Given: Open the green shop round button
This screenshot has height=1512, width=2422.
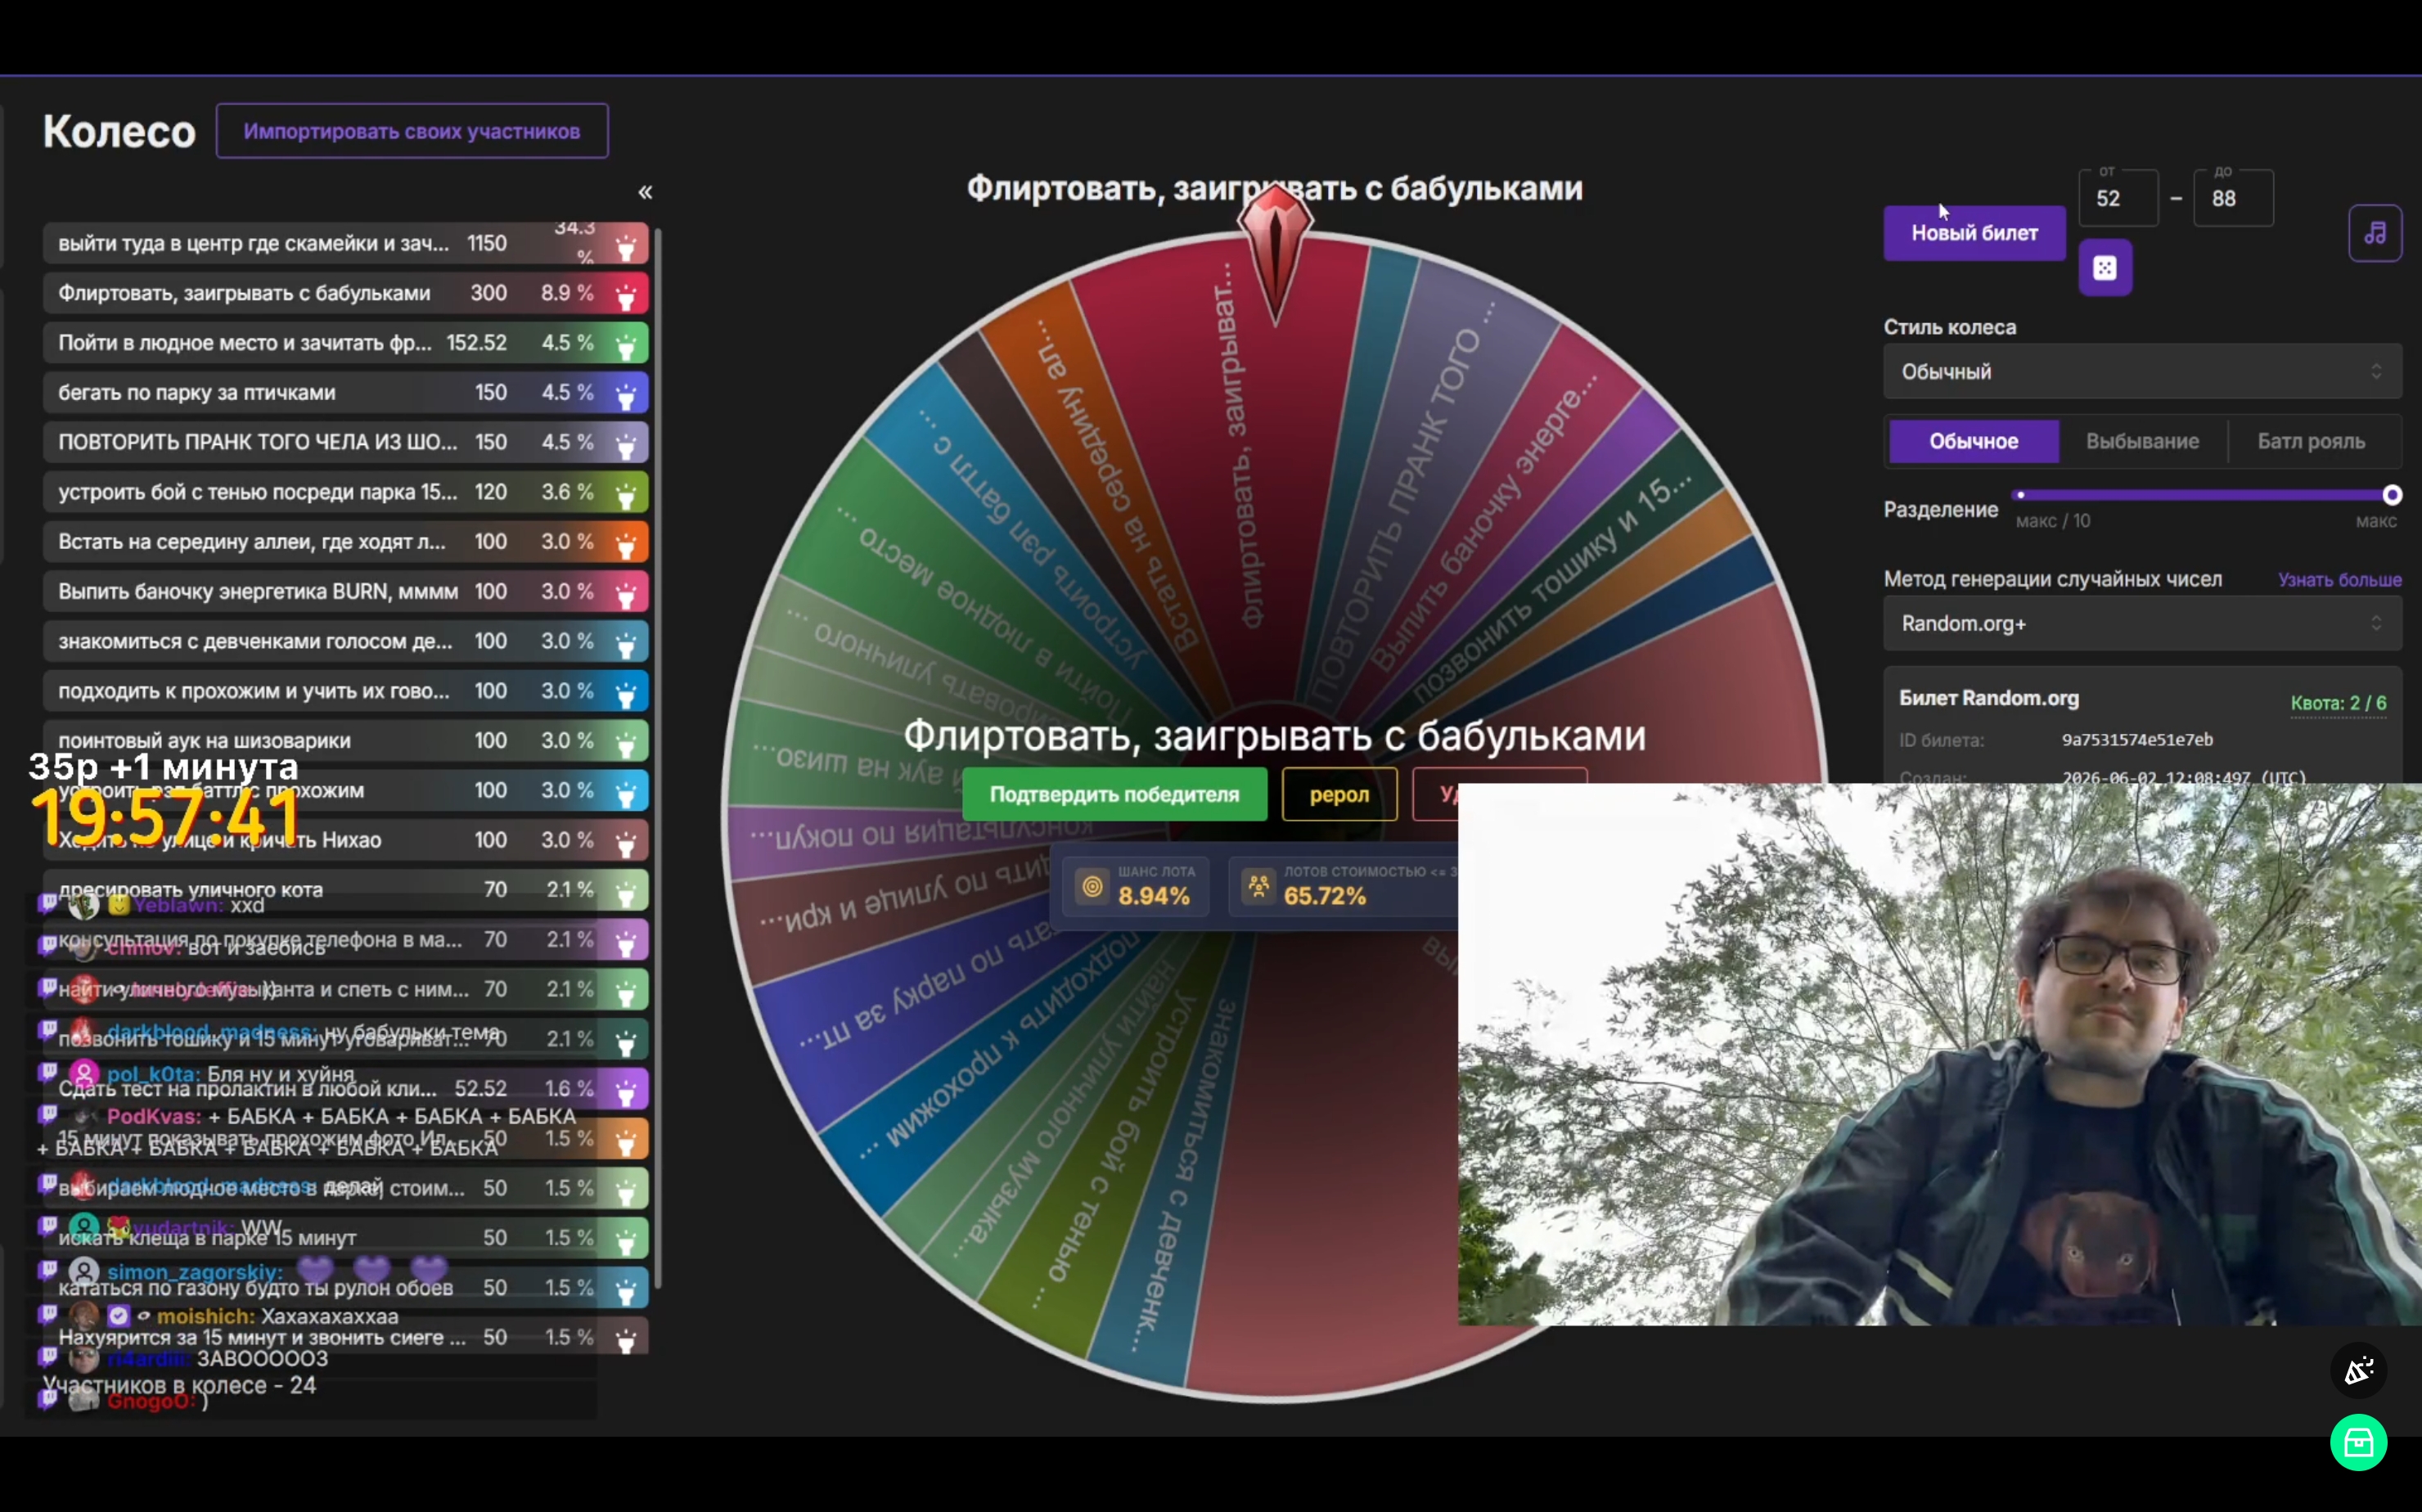Looking at the screenshot, I should pos(2359,1442).
